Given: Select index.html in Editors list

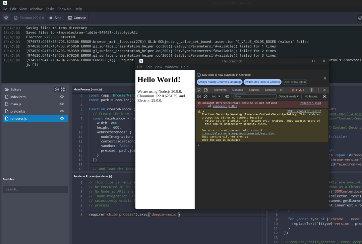Looking at the screenshot, I should pos(35,97).
